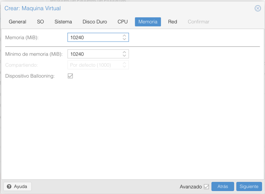Click the close X icon of the dialog
The image size is (265, 194).
click(258, 8)
